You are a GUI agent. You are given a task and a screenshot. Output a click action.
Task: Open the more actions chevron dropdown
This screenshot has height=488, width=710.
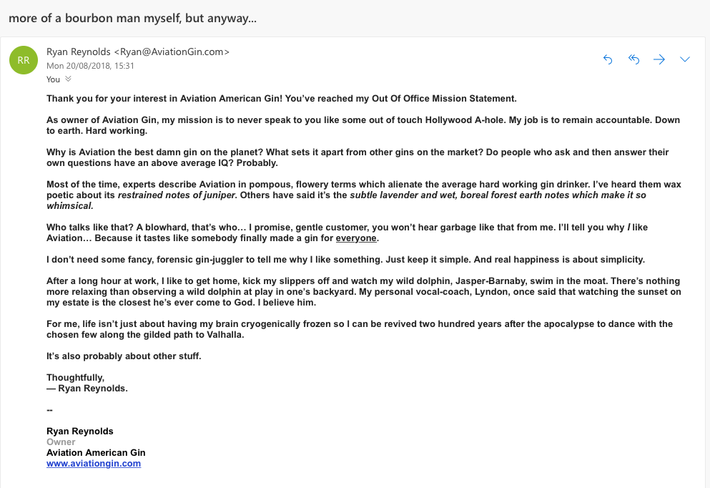coord(685,59)
